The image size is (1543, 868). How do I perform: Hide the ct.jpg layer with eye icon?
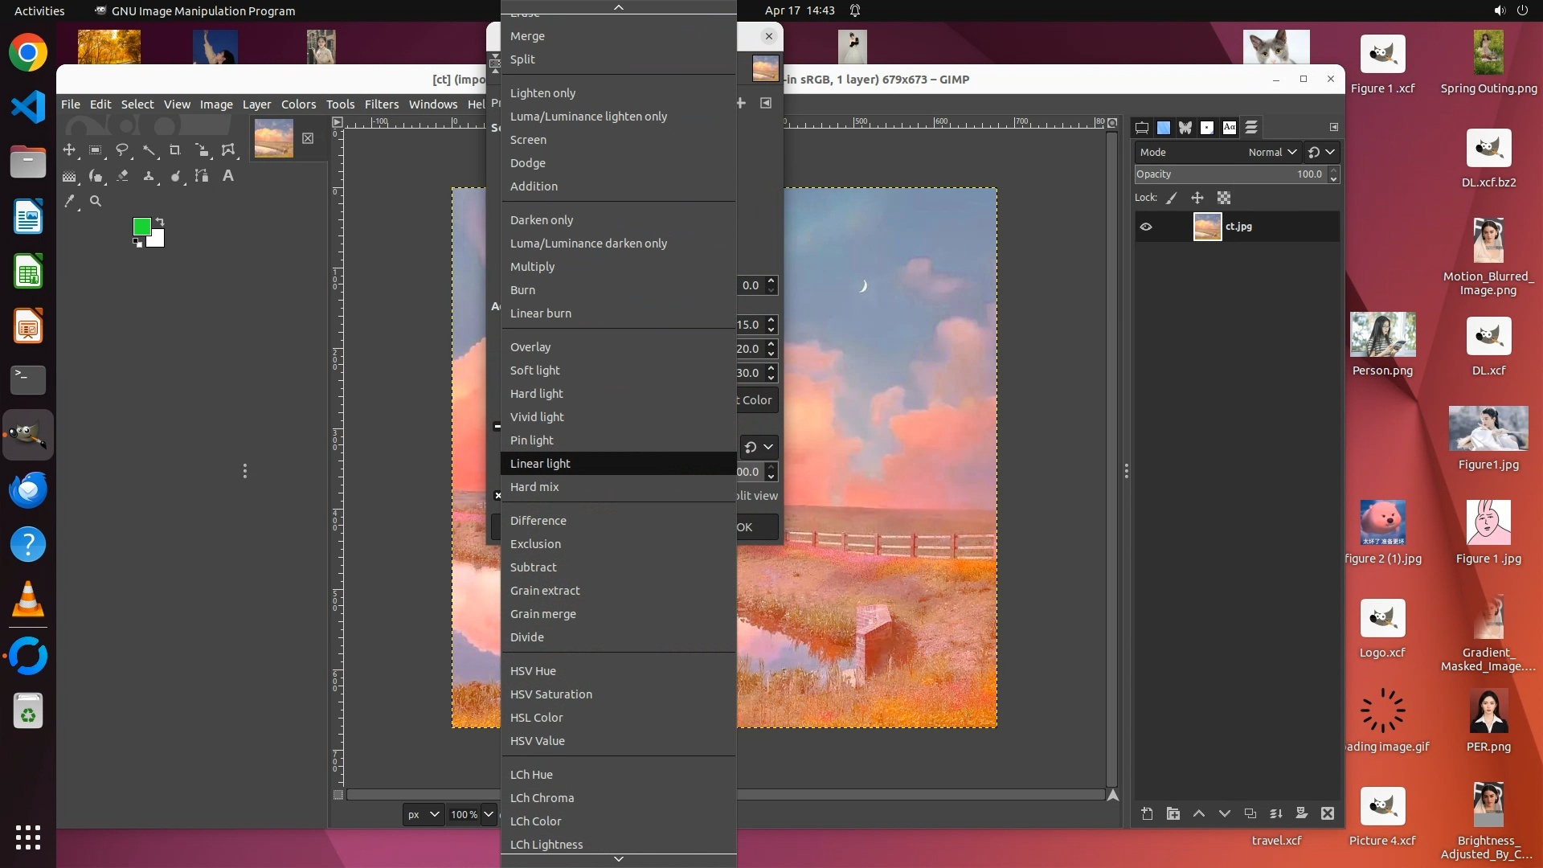[x=1146, y=227]
